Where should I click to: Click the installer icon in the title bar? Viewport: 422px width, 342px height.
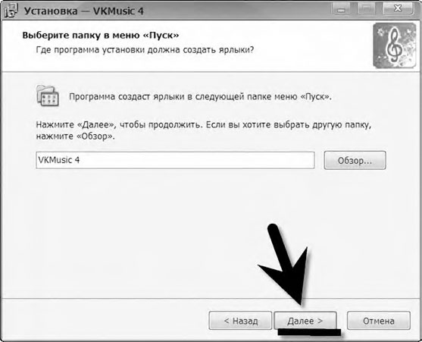(11, 10)
